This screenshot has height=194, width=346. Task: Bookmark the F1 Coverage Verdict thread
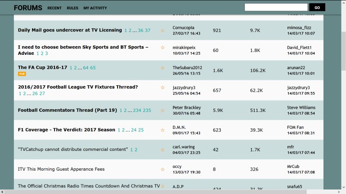click(163, 130)
